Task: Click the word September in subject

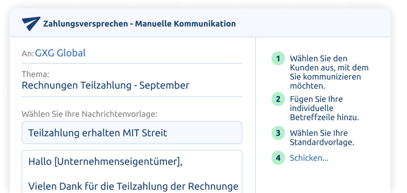Action: click(164, 85)
